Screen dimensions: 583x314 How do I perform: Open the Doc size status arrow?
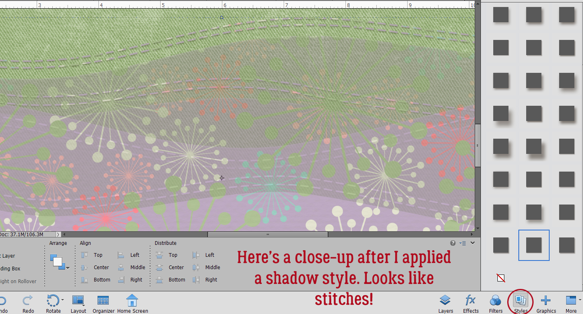58,234
